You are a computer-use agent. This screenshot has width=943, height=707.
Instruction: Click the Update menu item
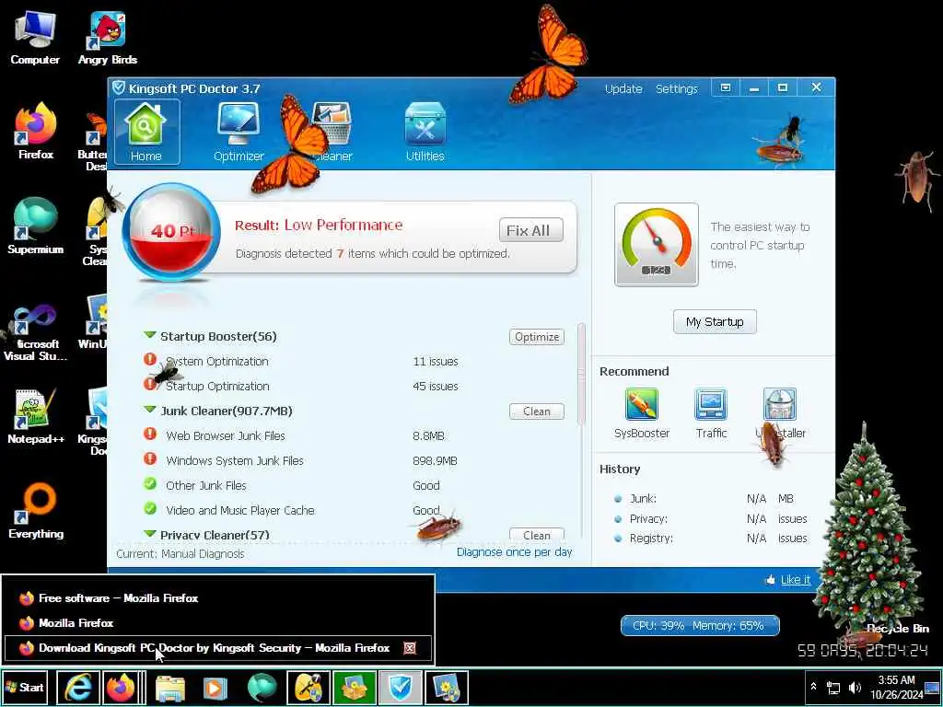(x=623, y=88)
